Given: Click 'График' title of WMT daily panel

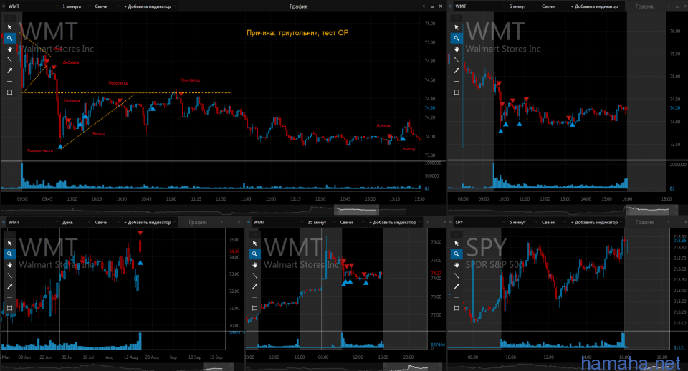Looking at the screenshot, I should [x=198, y=222].
